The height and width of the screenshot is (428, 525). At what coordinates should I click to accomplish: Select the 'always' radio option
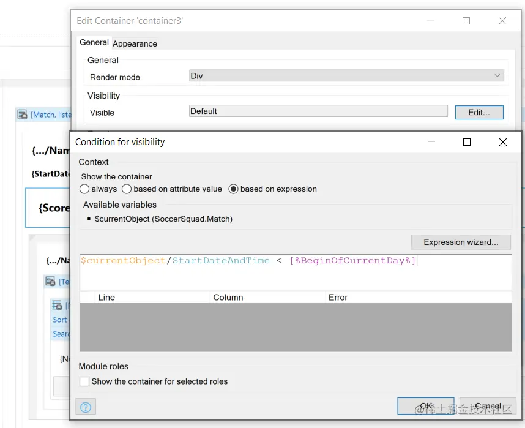coord(84,189)
